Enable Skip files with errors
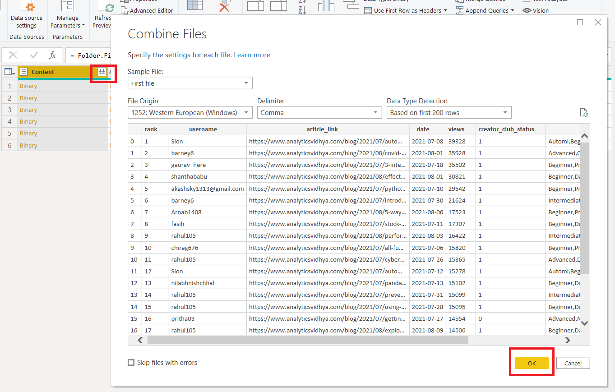This screenshot has width=615, height=392. [131, 362]
